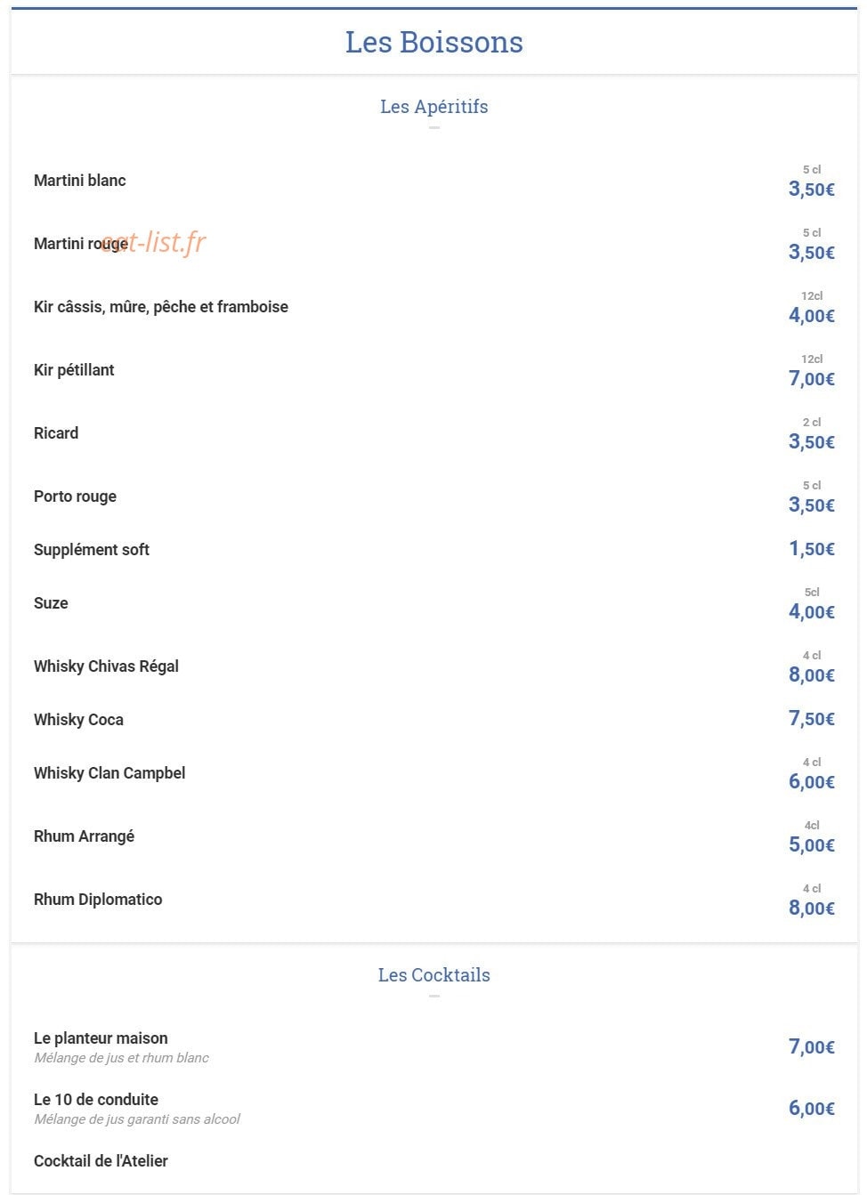Click the Ricard menu entry

coord(56,433)
